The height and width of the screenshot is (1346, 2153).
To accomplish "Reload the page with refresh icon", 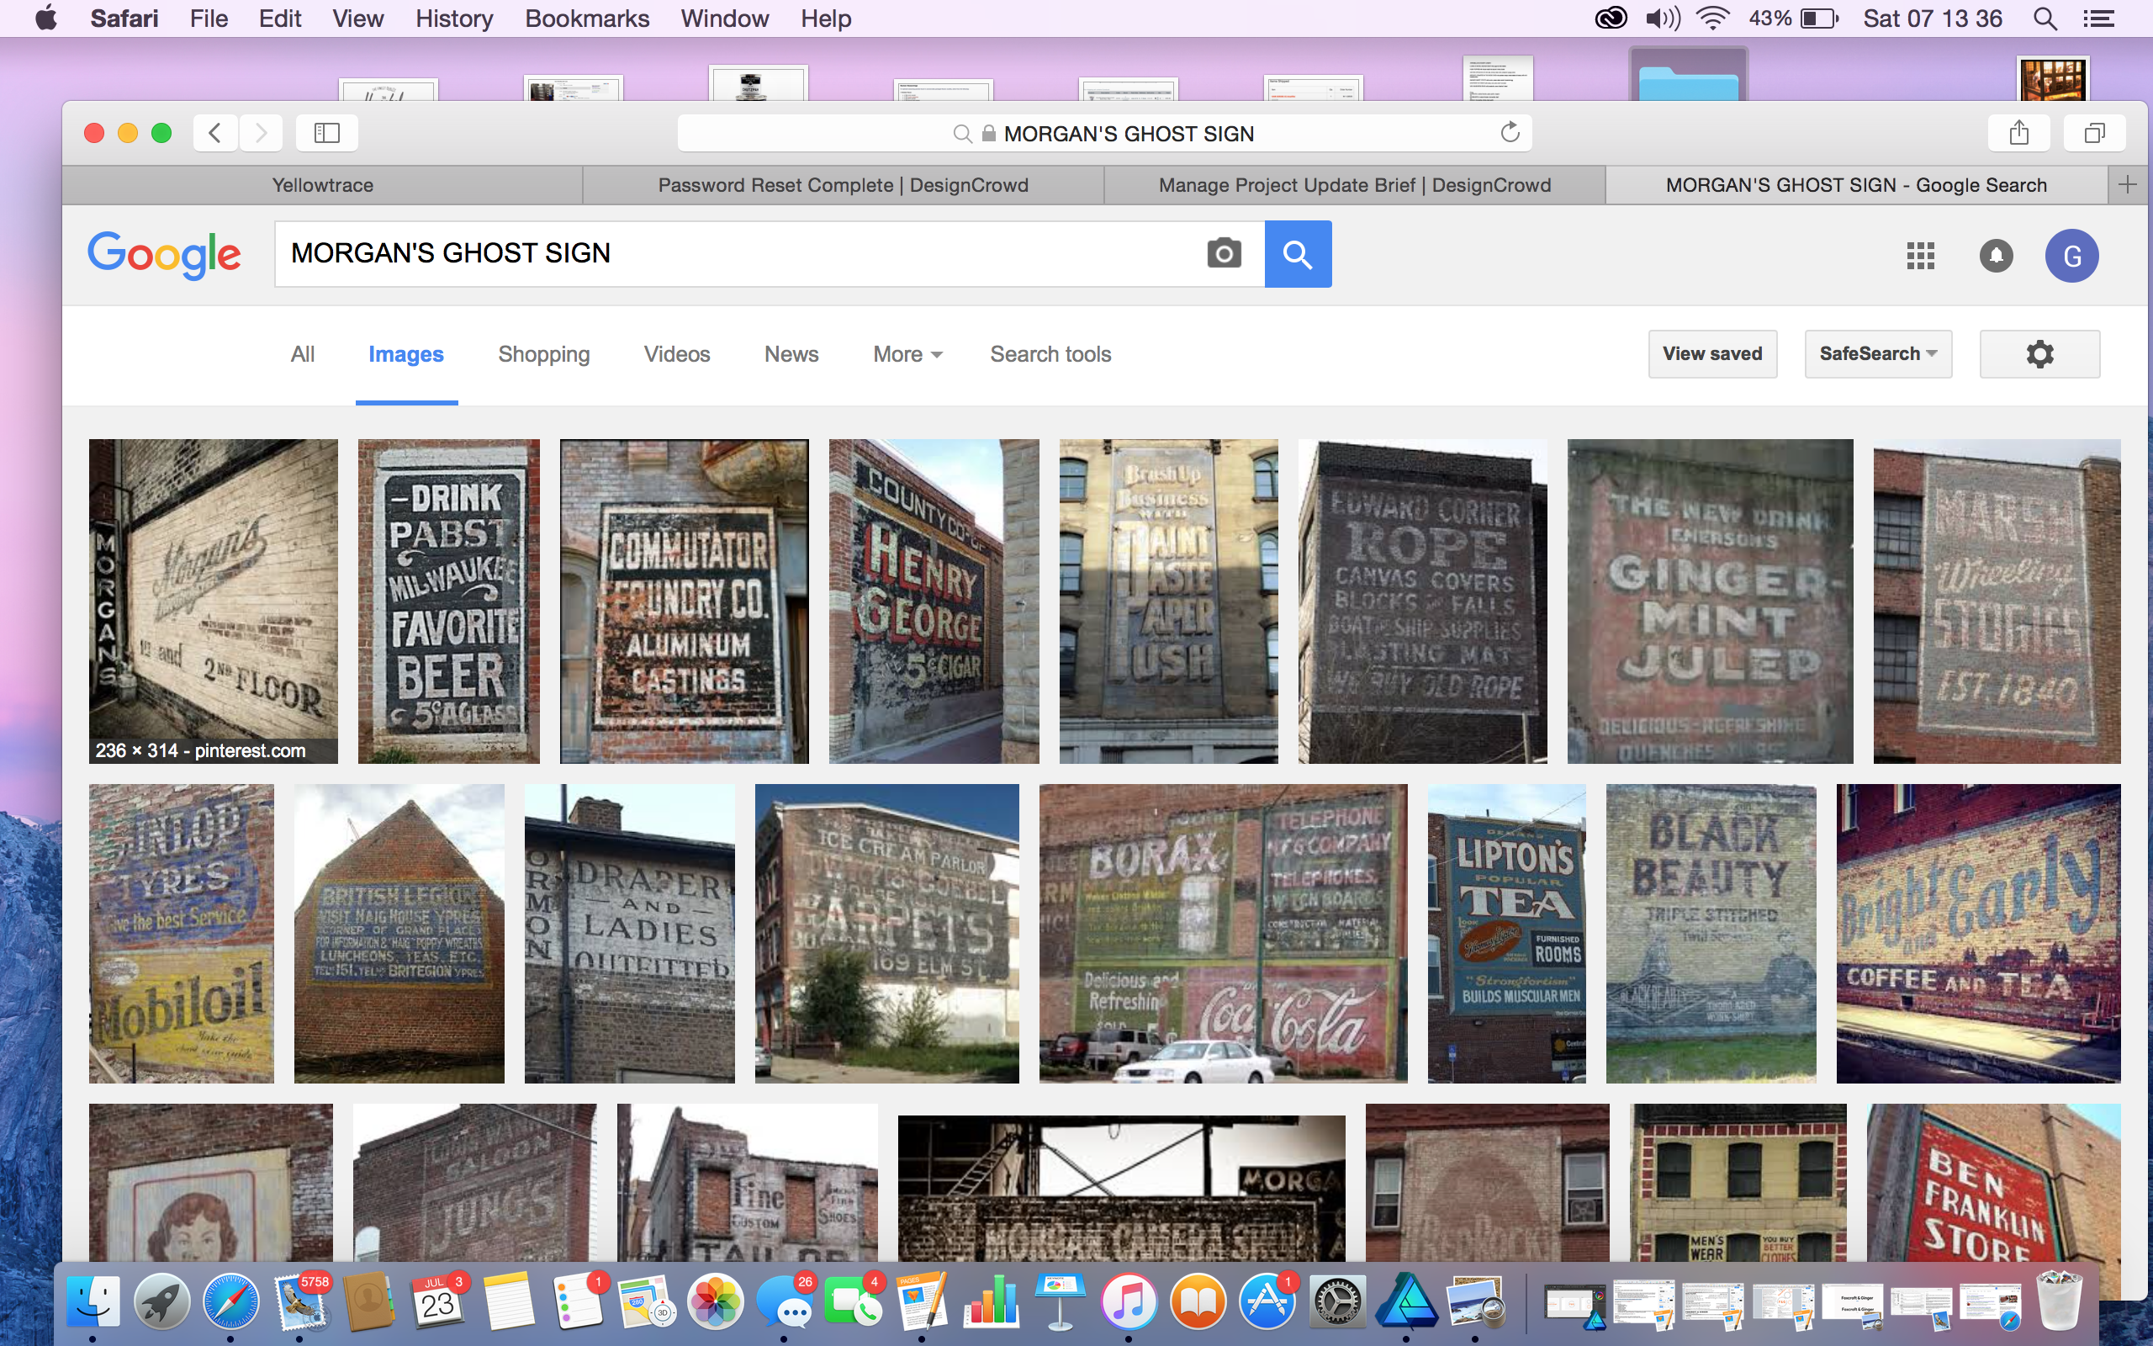I will (x=1510, y=134).
